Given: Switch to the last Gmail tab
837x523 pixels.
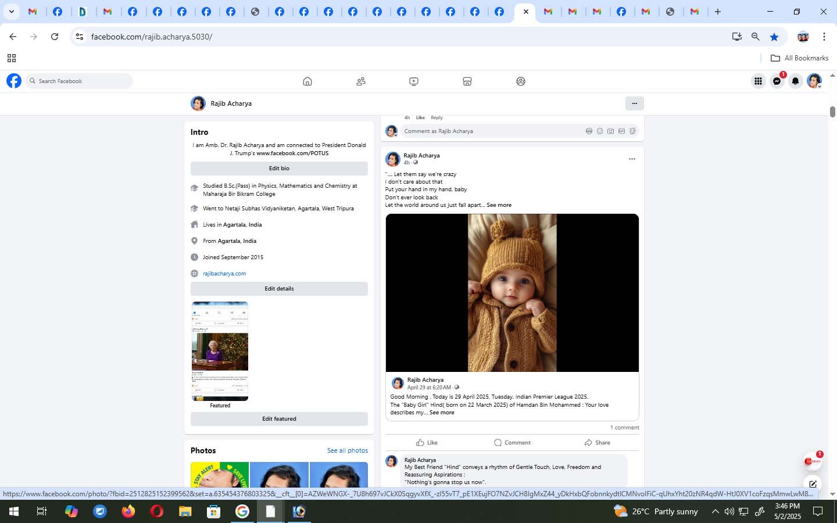Looking at the screenshot, I should [x=695, y=12].
